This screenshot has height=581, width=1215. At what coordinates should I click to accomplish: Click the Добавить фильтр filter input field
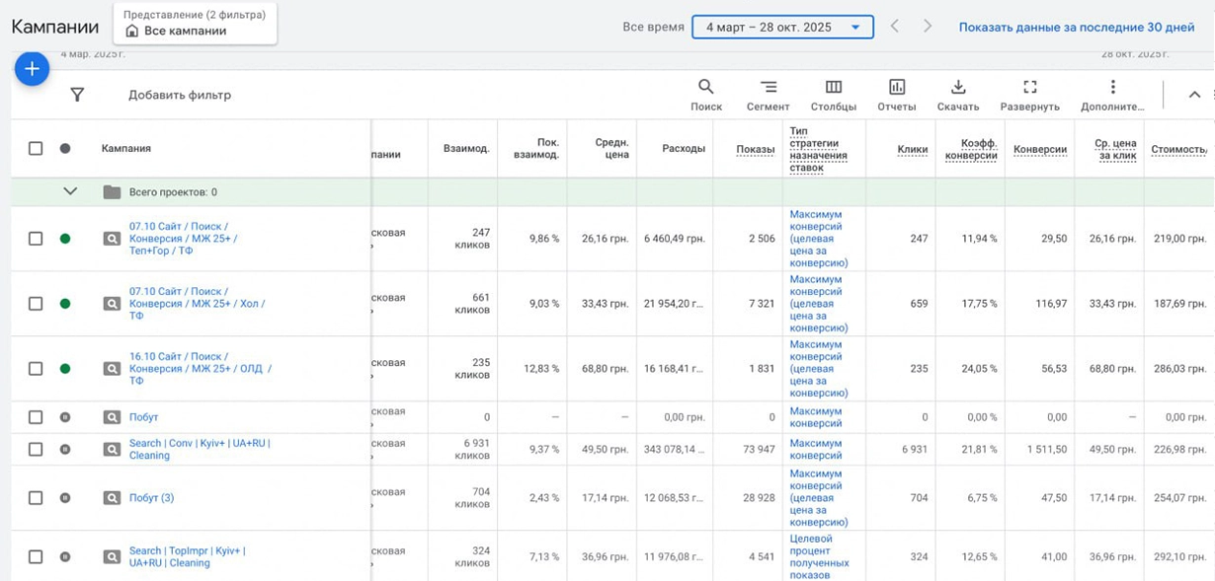(x=180, y=95)
